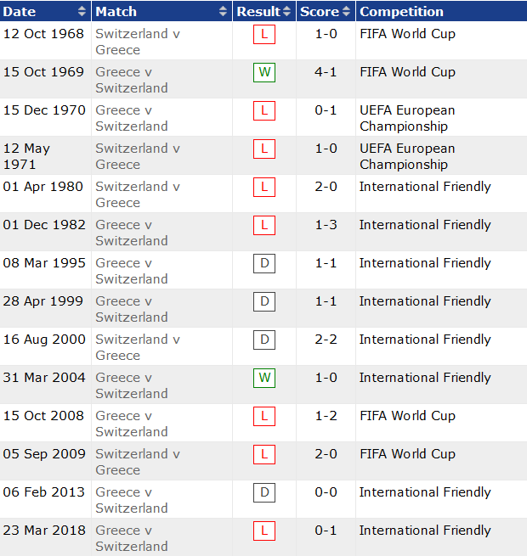Screen dimensions: 527x556
Task: Click the D result badge for 06 Feb 2013
Action: [x=264, y=493]
